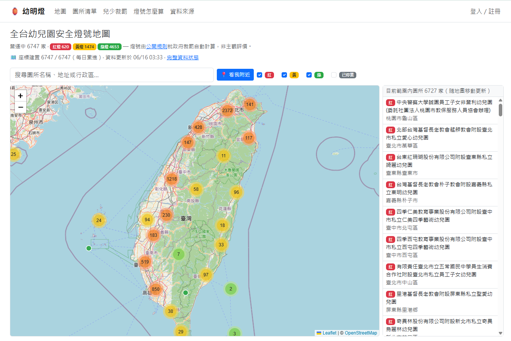Viewport: 511px width, 341px height.
Task: Select 聖愛幼兒園 屏東縣里港鄉 list entry
Action: (x=440, y=302)
